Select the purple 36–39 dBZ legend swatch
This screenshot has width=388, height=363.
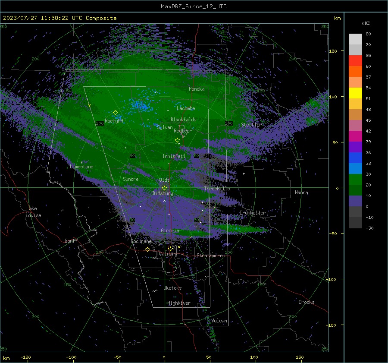click(x=355, y=147)
